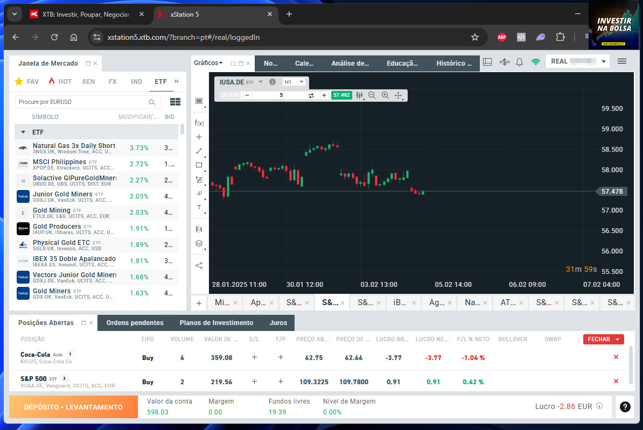
Task: Close the S&P 500 position with red X
Action: (616, 381)
